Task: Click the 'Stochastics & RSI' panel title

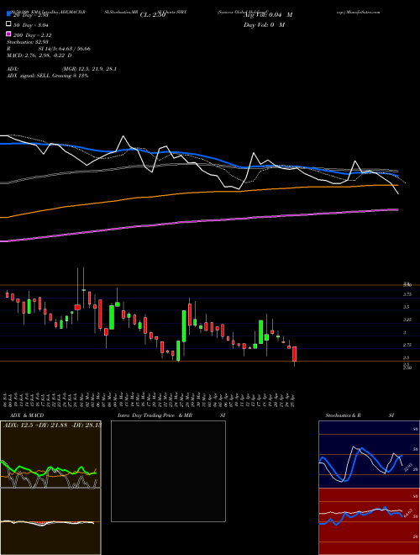Action: click(x=360, y=415)
